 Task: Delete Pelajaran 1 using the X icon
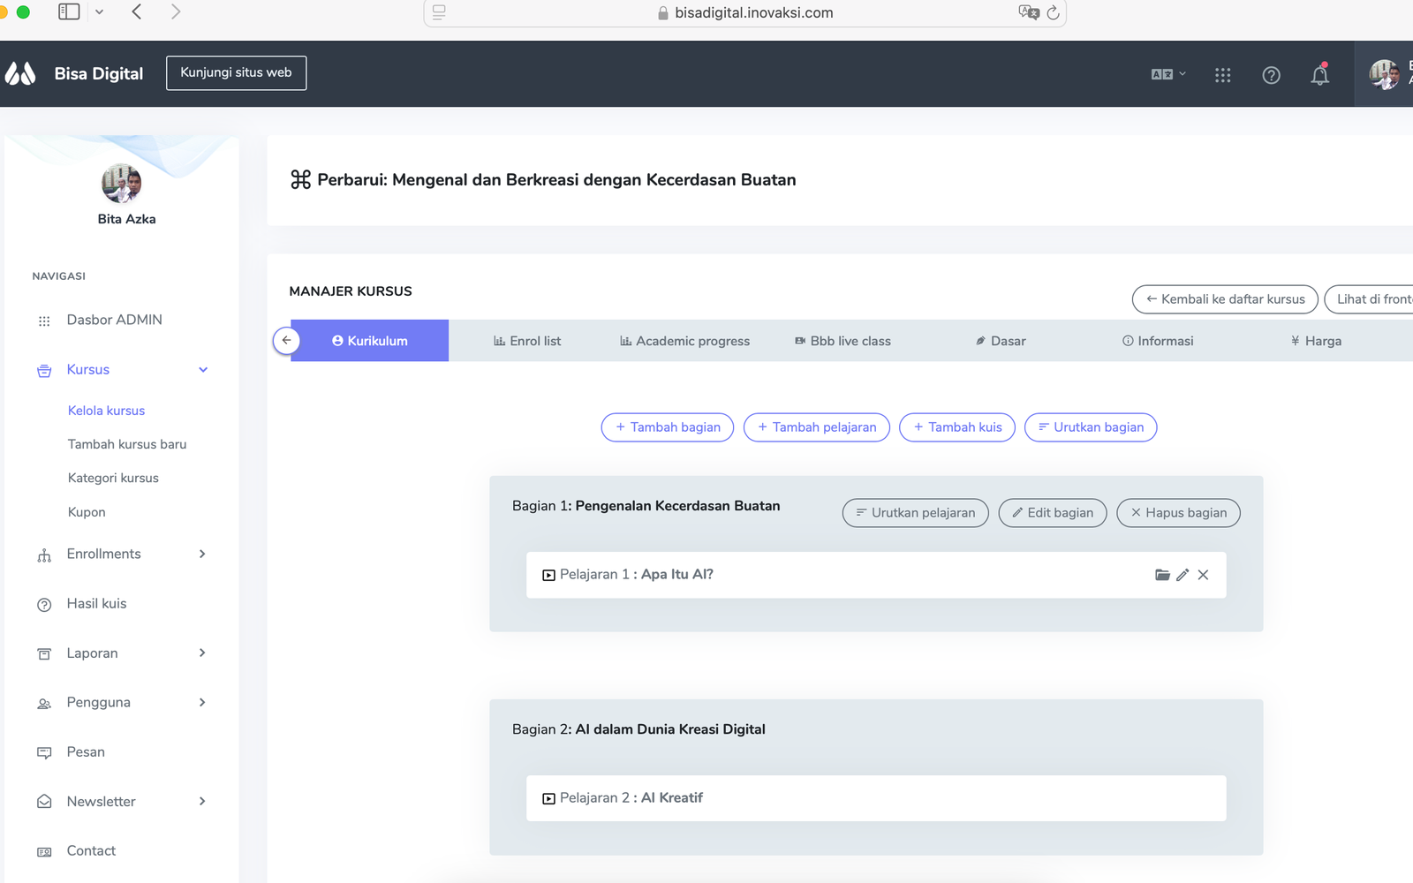[x=1203, y=575]
